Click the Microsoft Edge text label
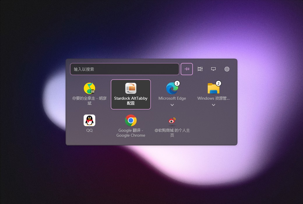The height and width of the screenshot is (204, 303). tap(172, 98)
